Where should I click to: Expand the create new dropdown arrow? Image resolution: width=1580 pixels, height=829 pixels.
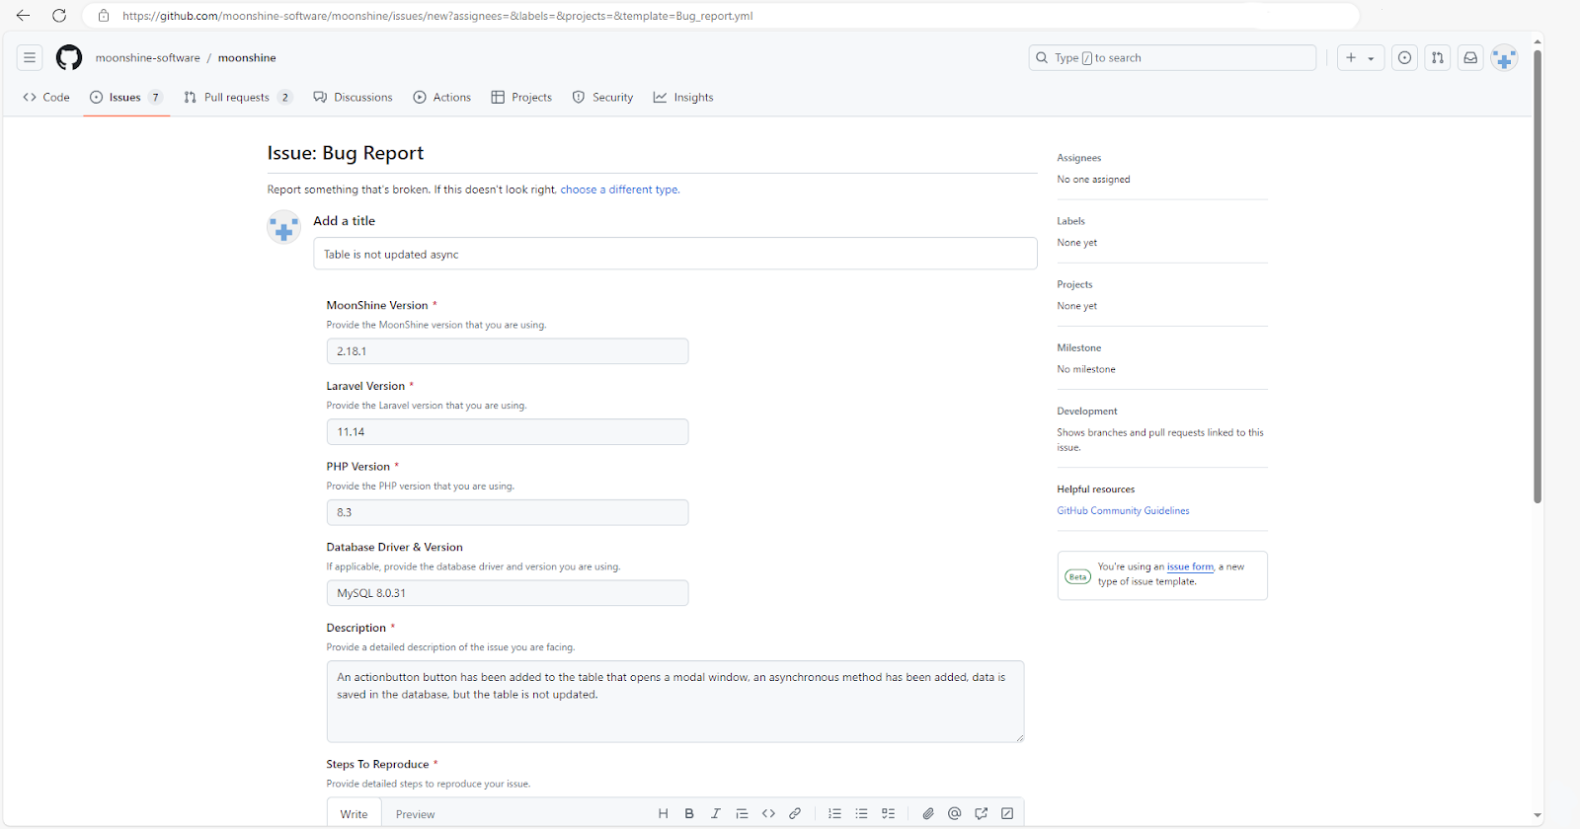point(1371,58)
